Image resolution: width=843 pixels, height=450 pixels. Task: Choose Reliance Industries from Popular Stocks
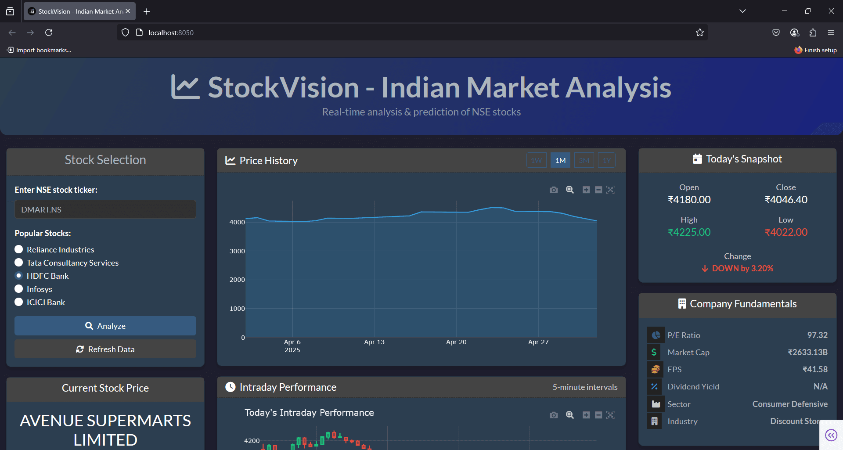point(18,249)
